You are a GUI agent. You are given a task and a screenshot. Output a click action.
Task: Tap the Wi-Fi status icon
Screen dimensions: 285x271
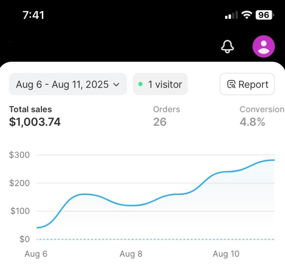pyautogui.click(x=247, y=15)
